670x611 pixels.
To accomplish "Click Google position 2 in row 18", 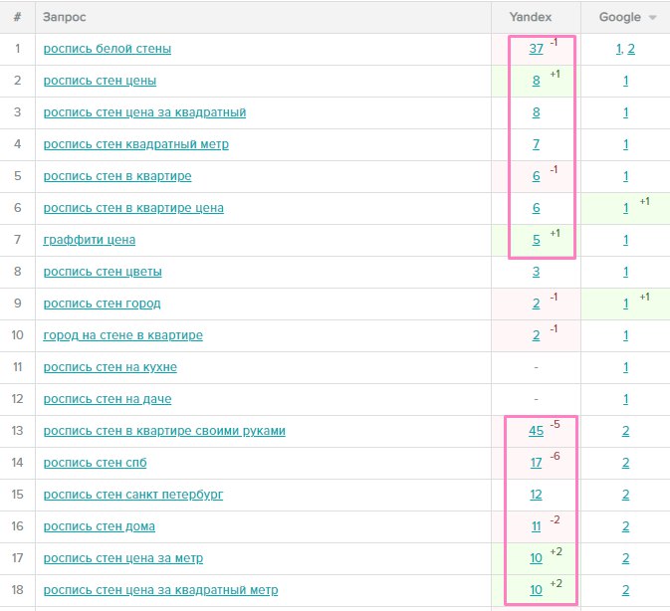I will [x=625, y=590].
